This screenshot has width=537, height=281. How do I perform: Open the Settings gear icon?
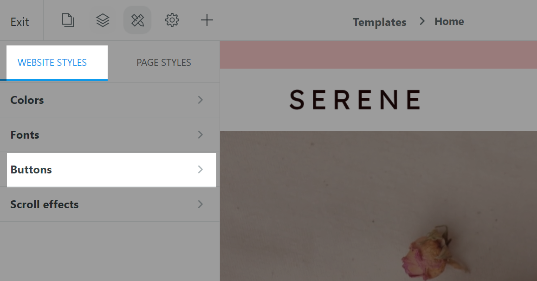click(x=172, y=20)
